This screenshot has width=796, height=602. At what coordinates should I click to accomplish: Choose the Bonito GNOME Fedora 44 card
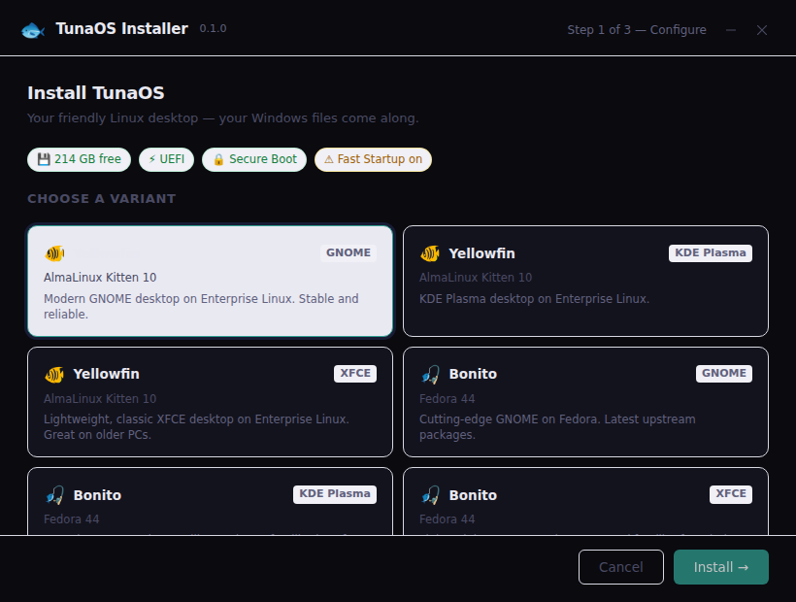(585, 402)
